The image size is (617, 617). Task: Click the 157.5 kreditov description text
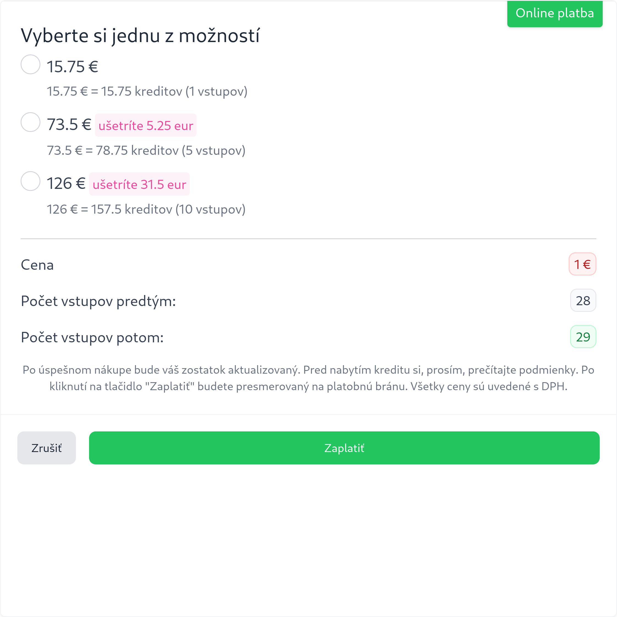(147, 209)
